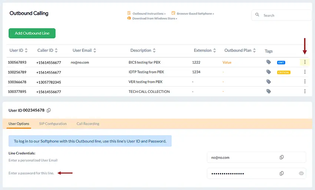Open three-dot menu for user 100366678
The height and width of the screenshot is (190, 315).
click(305, 81)
